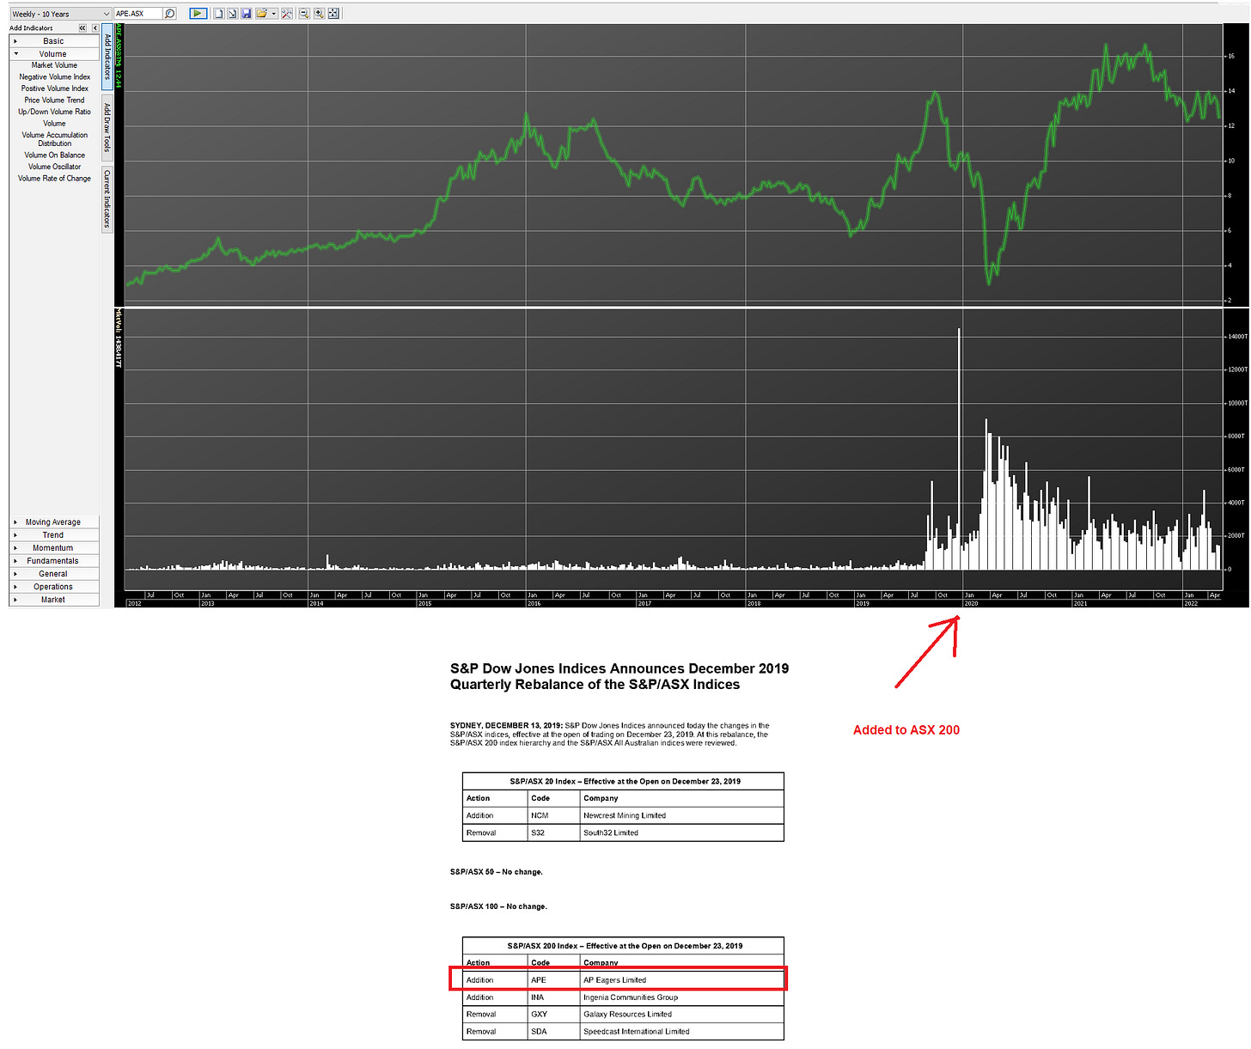This screenshot has height=1049, width=1251.
Task: Expand the Trend indicators group
Action: pos(54,535)
